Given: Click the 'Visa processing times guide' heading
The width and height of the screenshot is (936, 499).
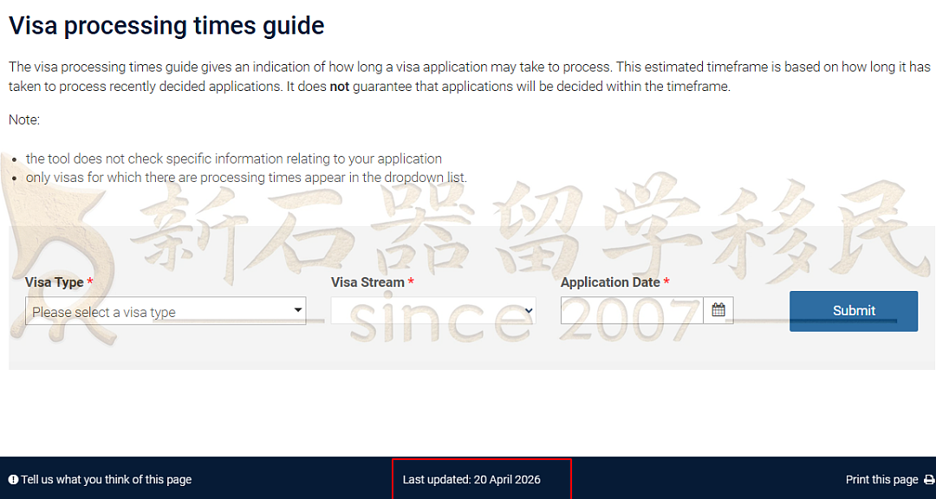Looking at the screenshot, I should point(166,26).
